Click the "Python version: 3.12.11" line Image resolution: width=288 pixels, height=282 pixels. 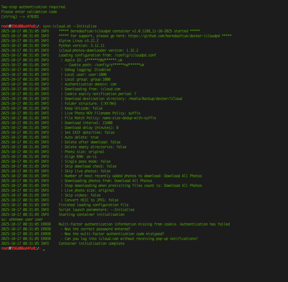[x=81, y=45]
